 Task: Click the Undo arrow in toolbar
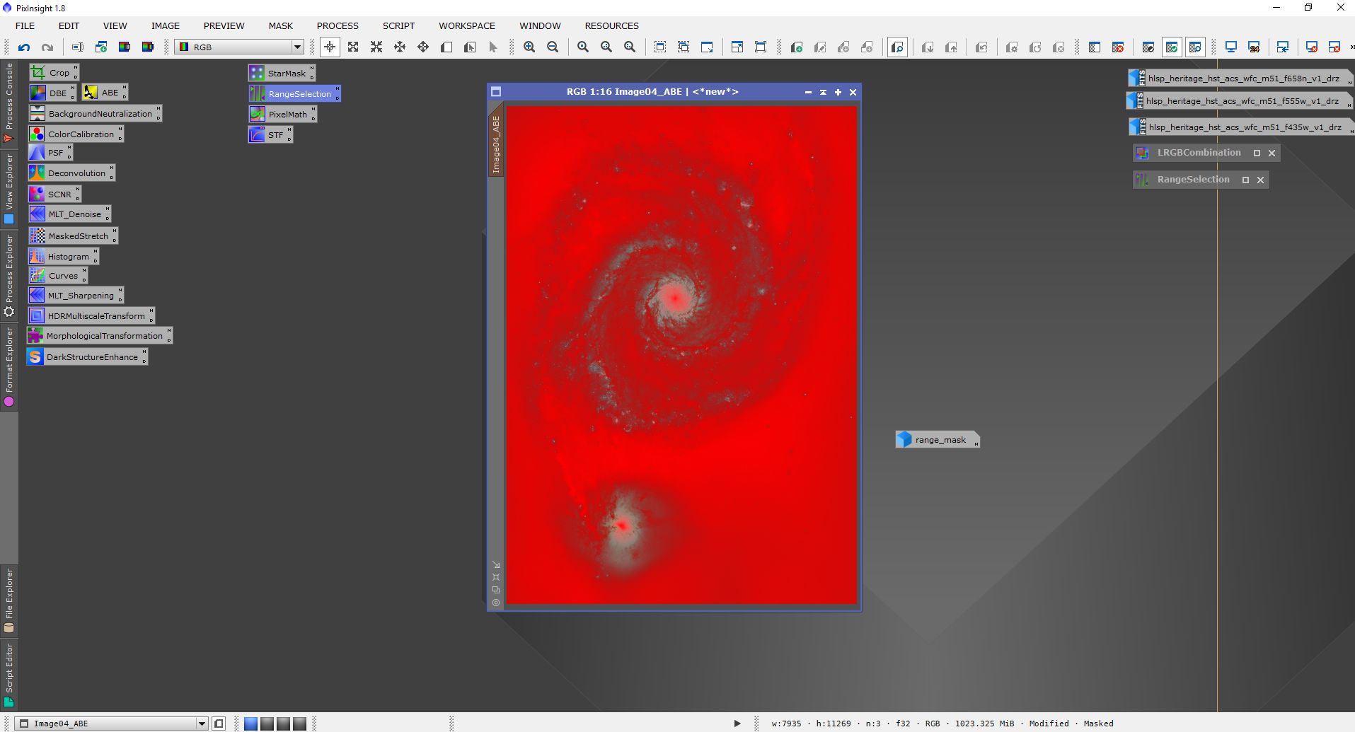click(x=24, y=47)
